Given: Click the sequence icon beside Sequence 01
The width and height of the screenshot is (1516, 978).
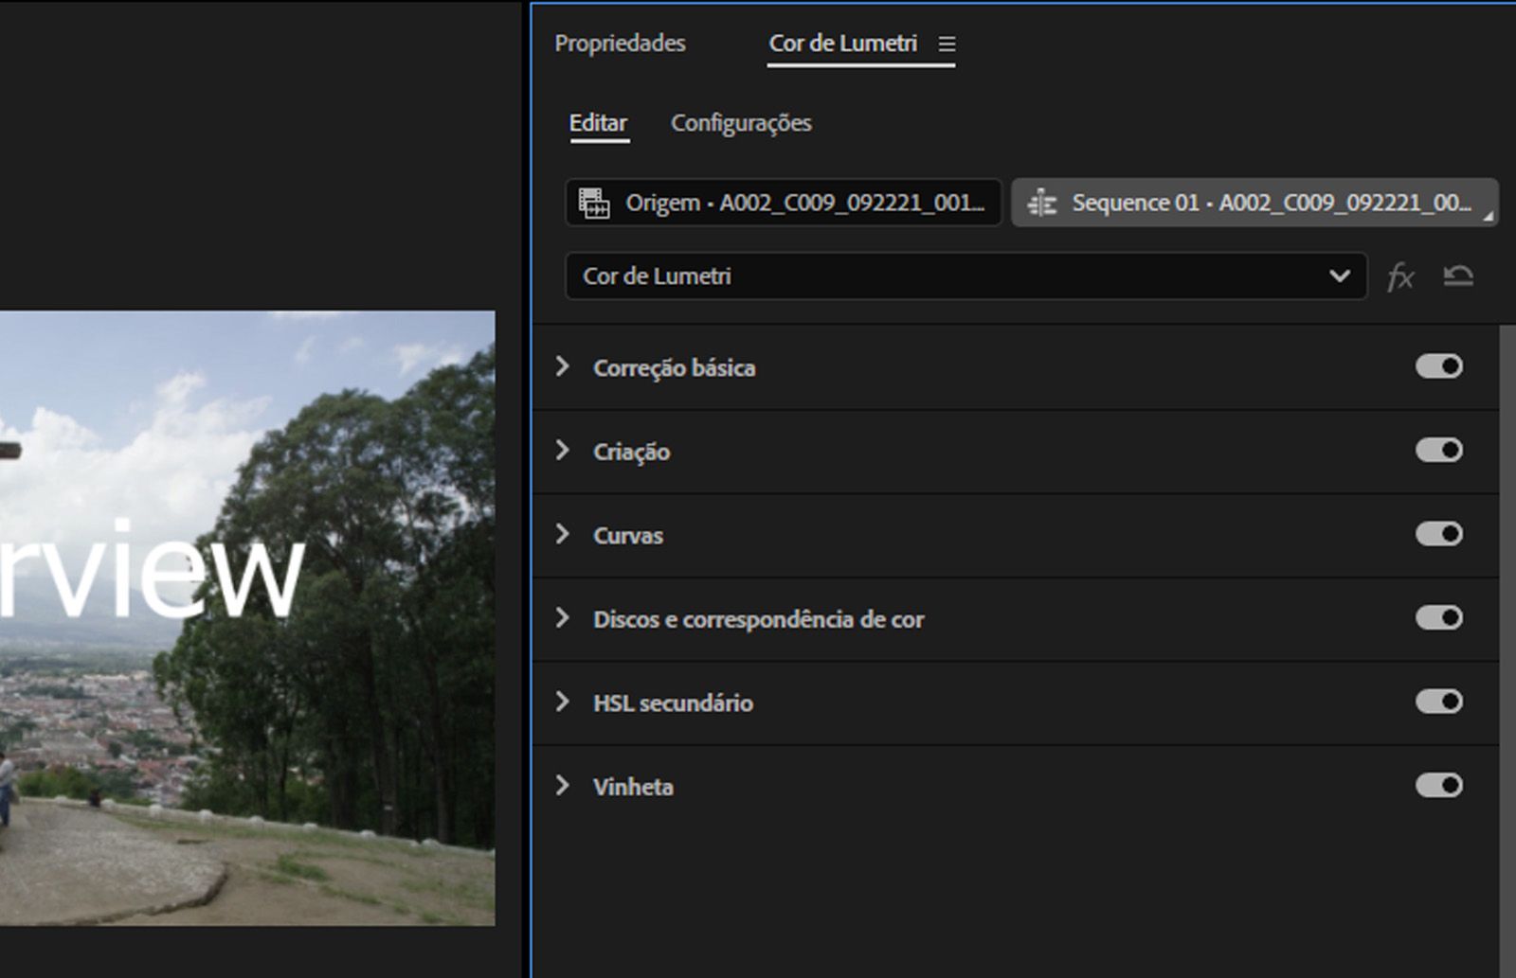Looking at the screenshot, I should click(1042, 203).
